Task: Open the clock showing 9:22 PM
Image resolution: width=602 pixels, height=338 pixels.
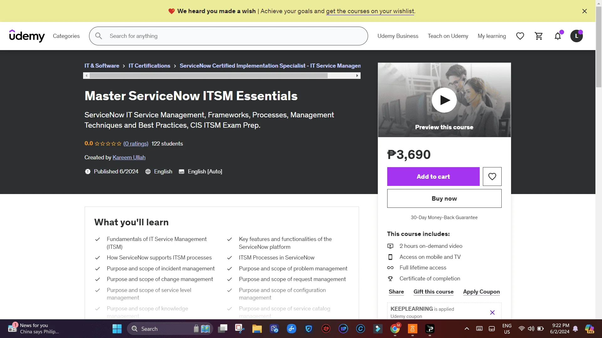Action: point(560,329)
